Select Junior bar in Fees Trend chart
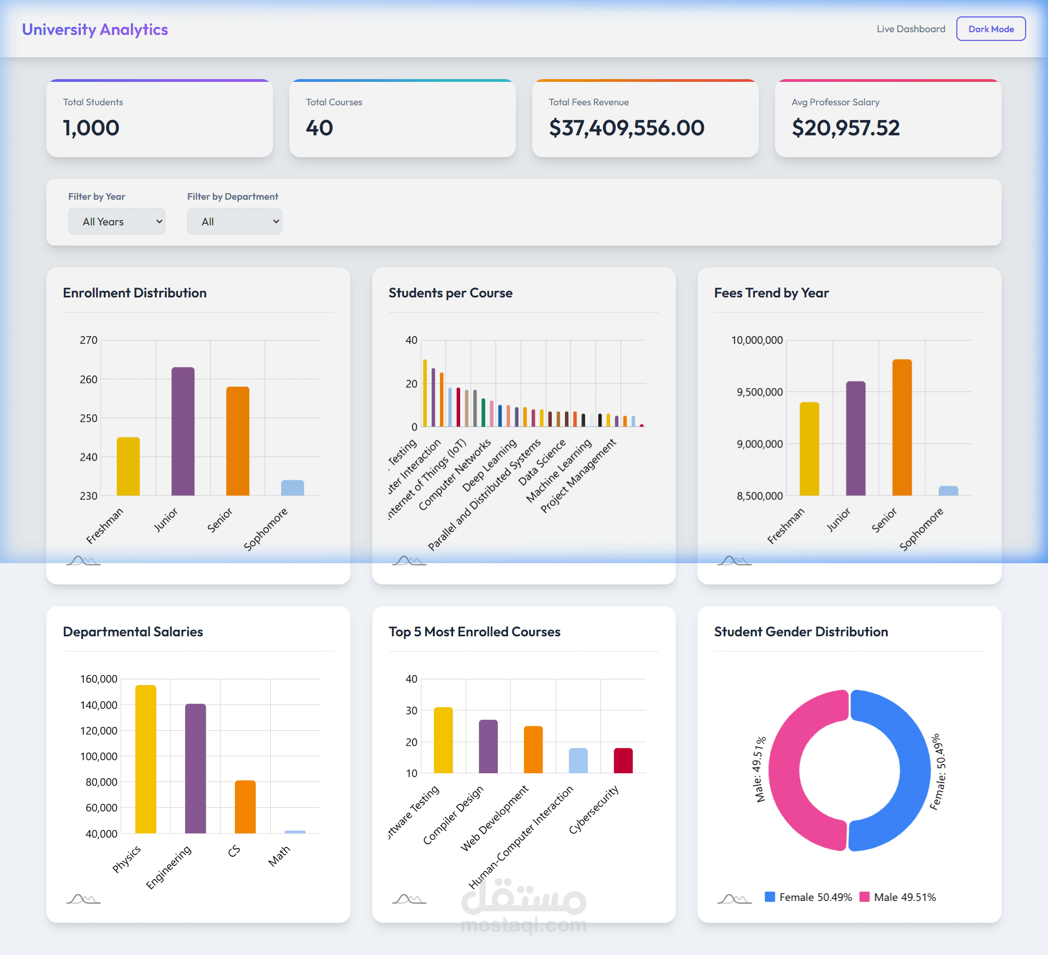The width and height of the screenshot is (1048, 955). [x=856, y=439]
